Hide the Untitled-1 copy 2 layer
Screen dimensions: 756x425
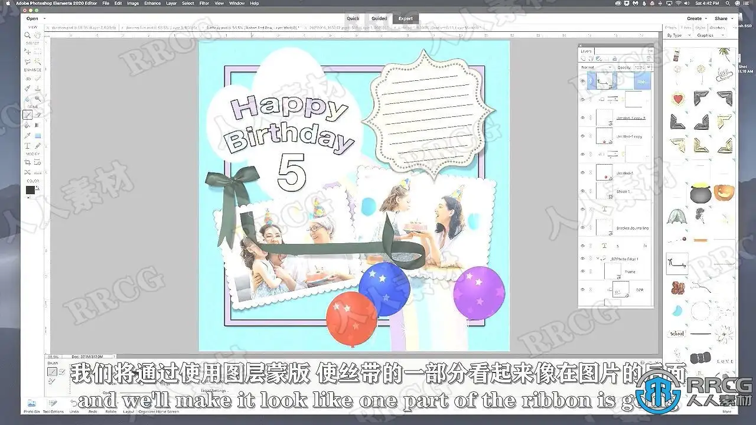583,118
